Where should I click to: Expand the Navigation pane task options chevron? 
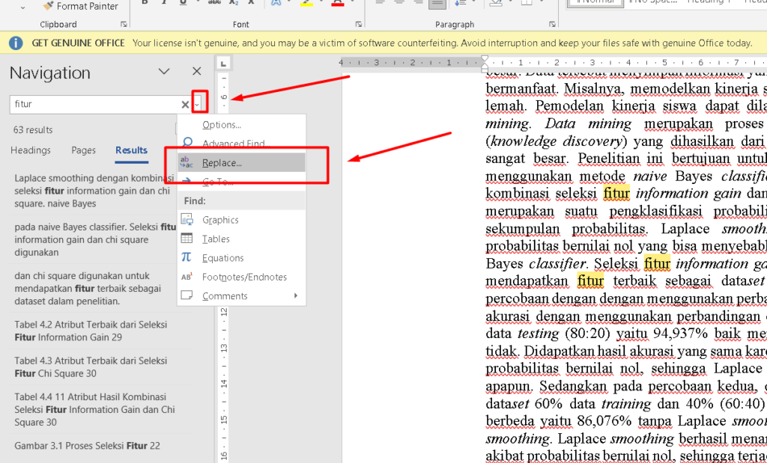coord(164,72)
